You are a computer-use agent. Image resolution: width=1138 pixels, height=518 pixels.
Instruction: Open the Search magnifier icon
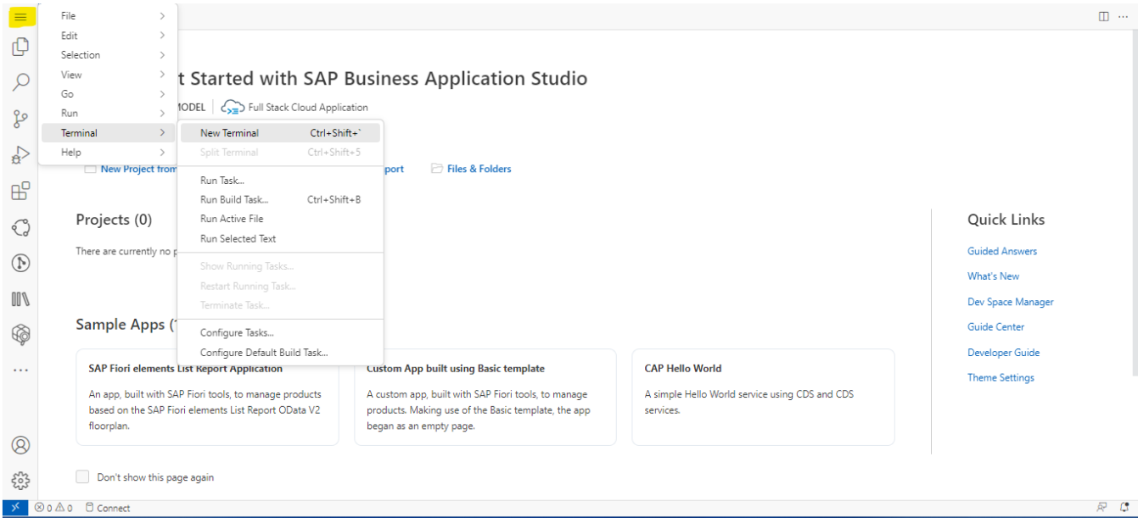20,82
